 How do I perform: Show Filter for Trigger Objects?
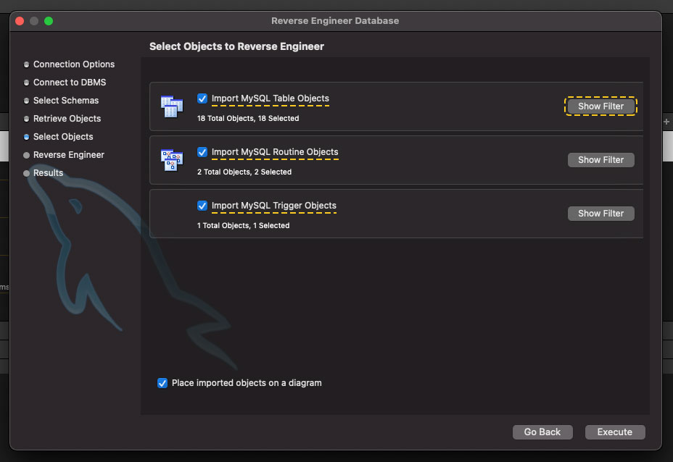pyautogui.click(x=600, y=214)
